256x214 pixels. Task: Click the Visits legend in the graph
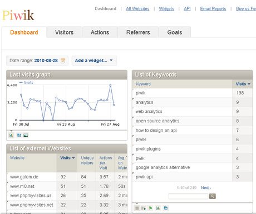pos(26,82)
